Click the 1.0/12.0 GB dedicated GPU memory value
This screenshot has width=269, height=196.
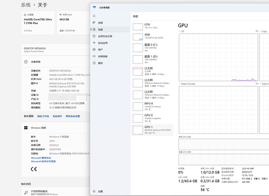(x=210, y=172)
